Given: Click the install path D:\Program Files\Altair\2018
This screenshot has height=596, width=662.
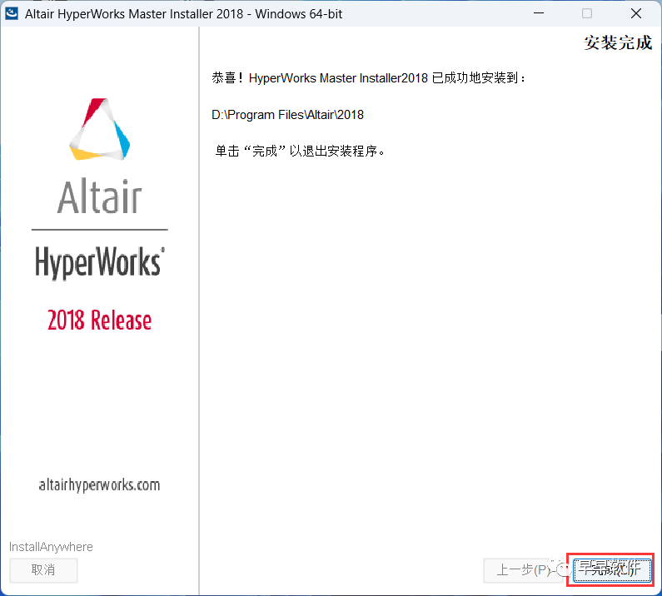Looking at the screenshot, I should pyautogui.click(x=288, y=115).
